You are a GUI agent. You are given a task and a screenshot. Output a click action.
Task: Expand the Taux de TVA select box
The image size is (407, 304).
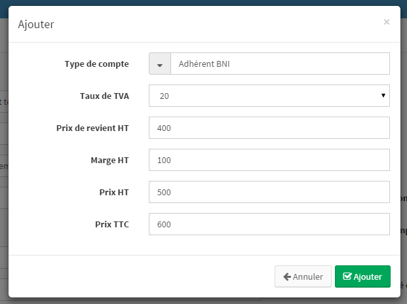(x=269, y=96)
